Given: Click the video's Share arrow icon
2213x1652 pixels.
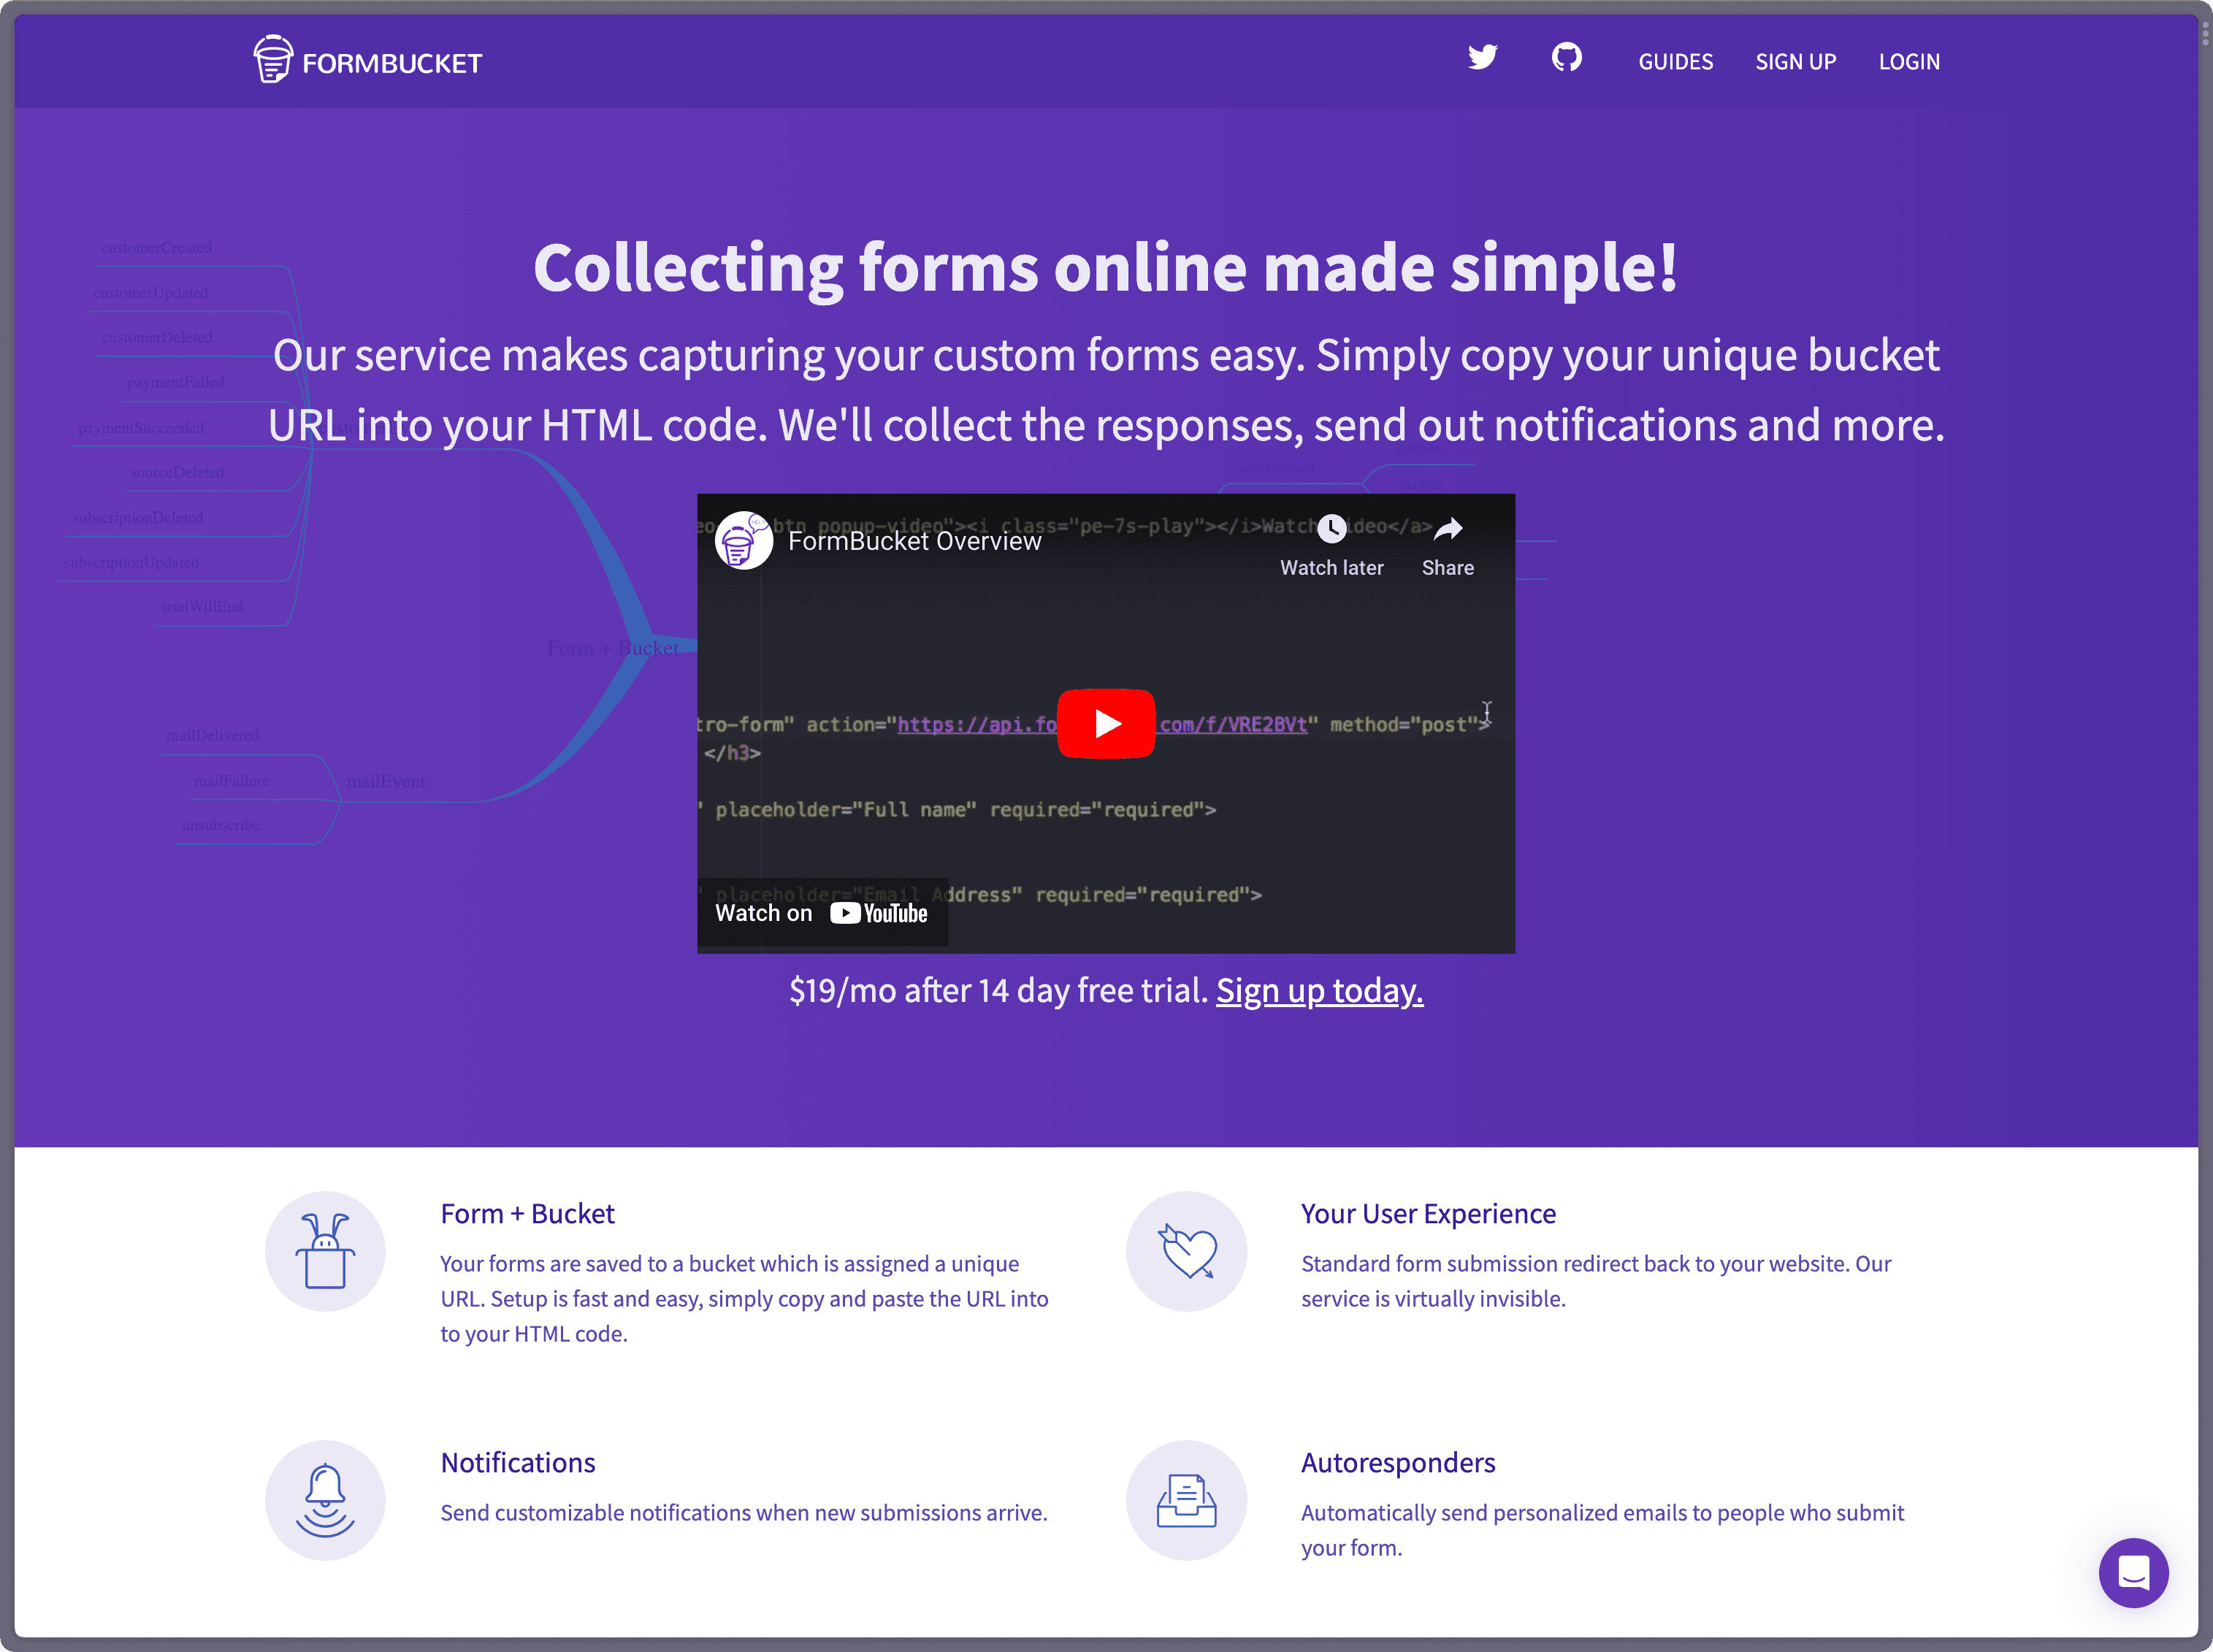Looking at the screenshot, I should pos(1447,528).
